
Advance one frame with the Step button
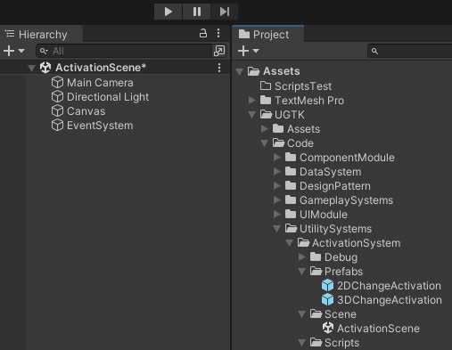click(x=225, y=12)
